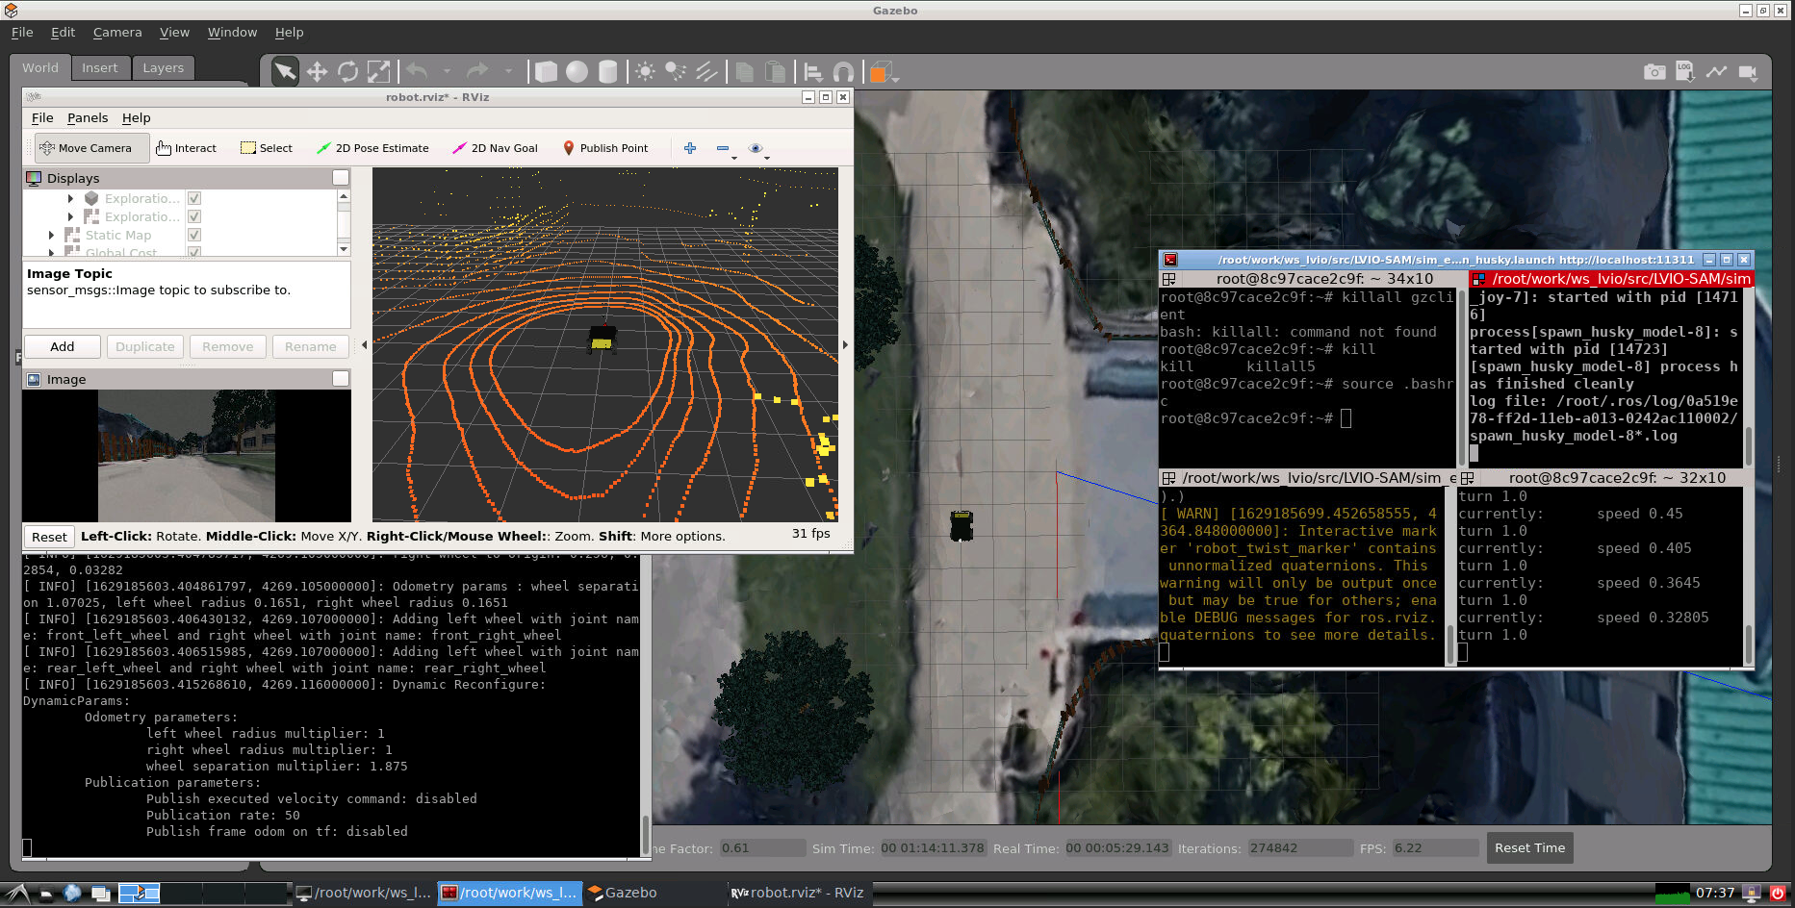Toggle the Static Map display checkbox
Image resolution: width=1795 pixels, height=908 pixels.
tap(194, 235)
